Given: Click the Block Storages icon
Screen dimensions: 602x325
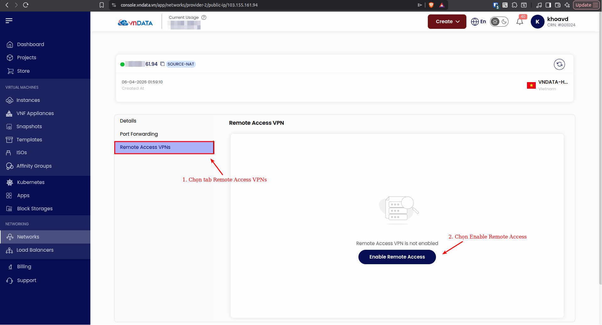Looking at the screenshot, I should pos(9,209).
